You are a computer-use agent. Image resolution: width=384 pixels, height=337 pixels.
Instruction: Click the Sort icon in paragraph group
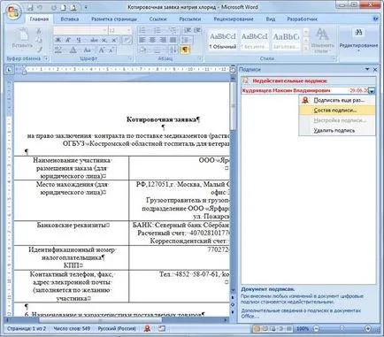(173, 50)
